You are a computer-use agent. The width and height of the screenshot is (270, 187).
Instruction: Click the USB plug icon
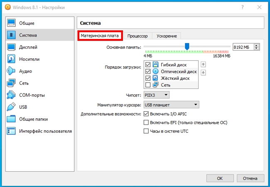click(x=11, y=107)
